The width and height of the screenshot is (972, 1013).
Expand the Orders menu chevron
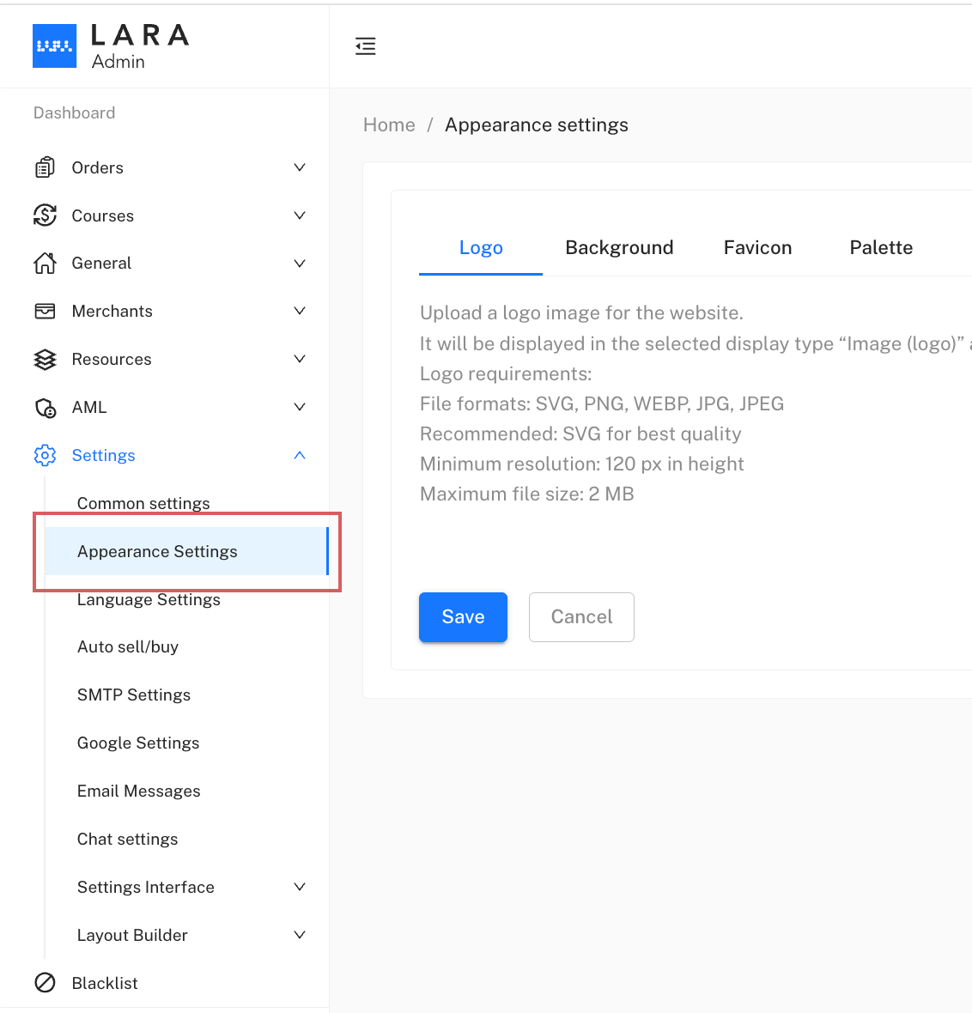(300, 167)
